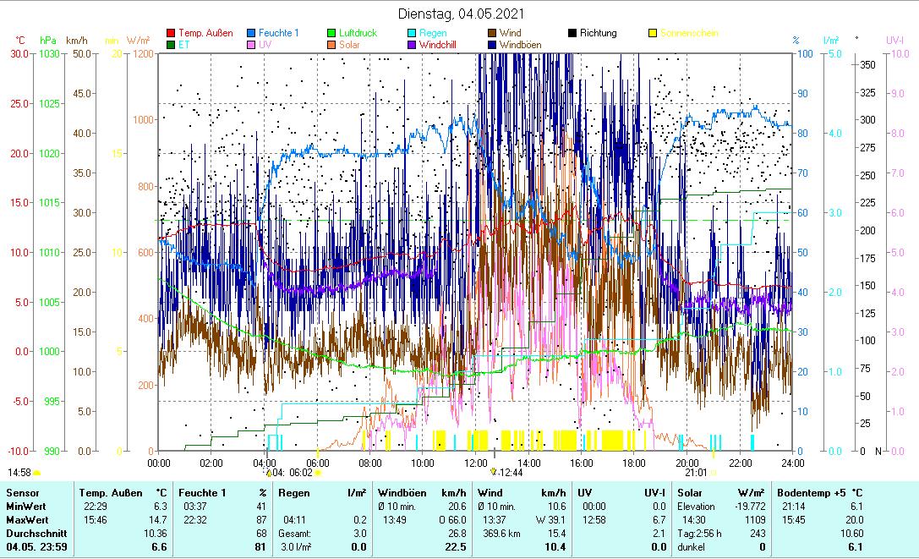Click the green Luftdruck legend square

click(x=332, y=34)
